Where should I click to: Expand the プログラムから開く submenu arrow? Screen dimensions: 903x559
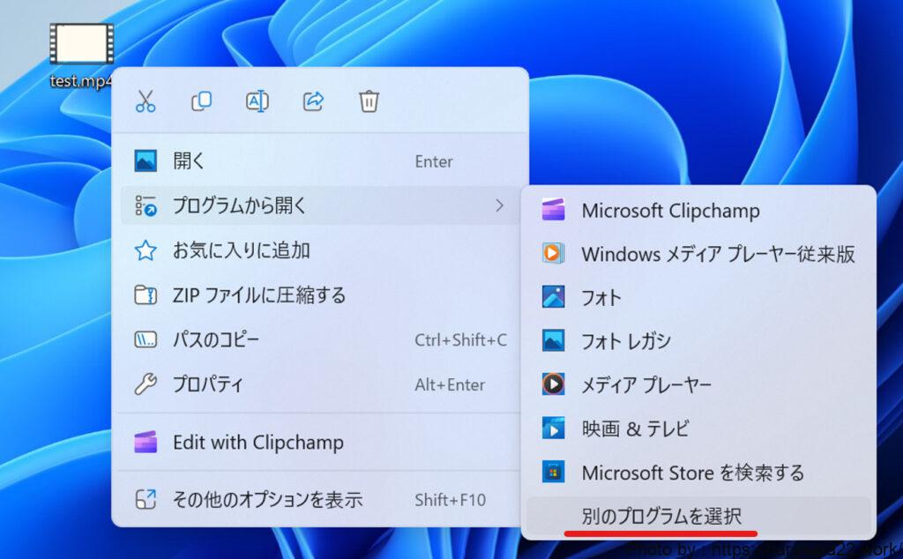[x=499, y=206]
